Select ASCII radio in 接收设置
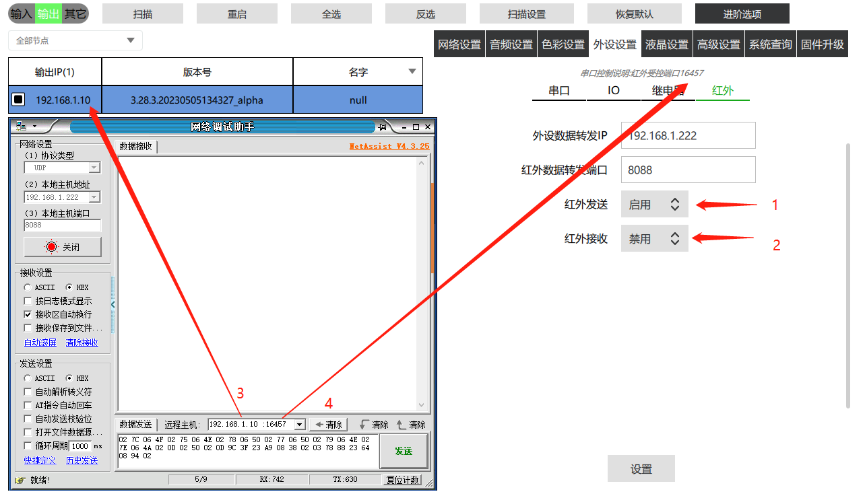The image size is (865, 496). tap(28, 287)
